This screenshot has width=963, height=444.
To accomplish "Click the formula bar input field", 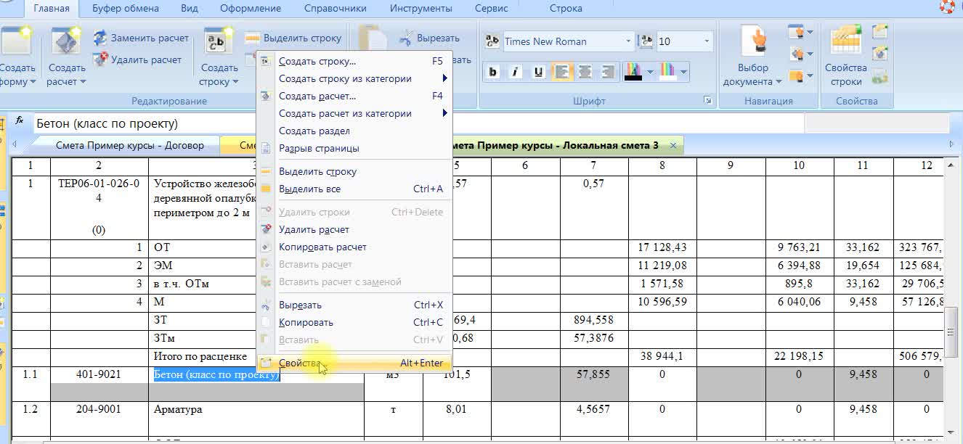I will (418, 123).
